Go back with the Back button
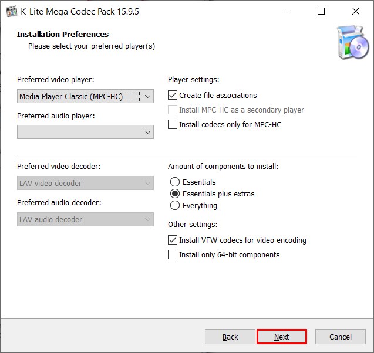 point(230,337)
